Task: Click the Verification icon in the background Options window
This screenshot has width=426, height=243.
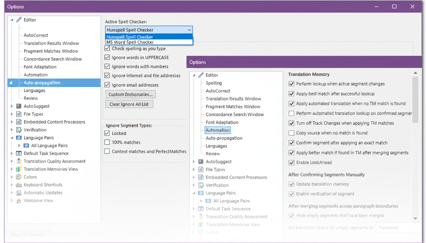Action: pyautogui.click(x=19, y=130)
